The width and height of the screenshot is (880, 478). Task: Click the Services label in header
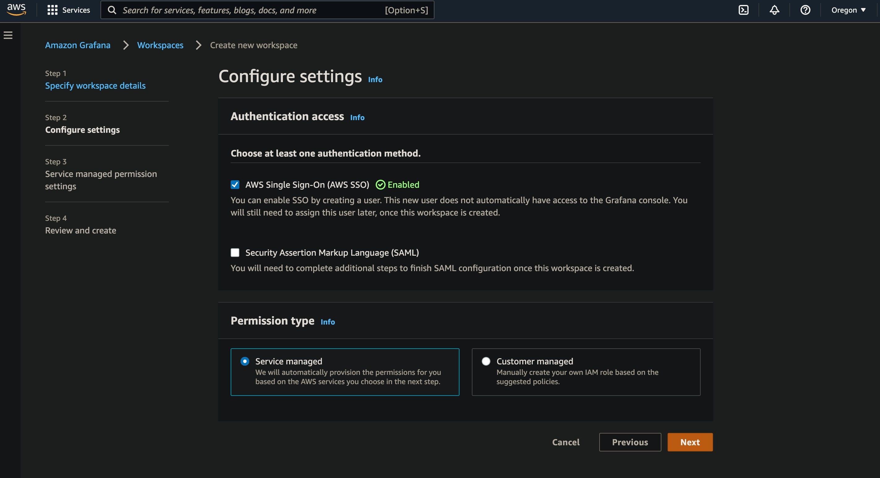[76, 10]
